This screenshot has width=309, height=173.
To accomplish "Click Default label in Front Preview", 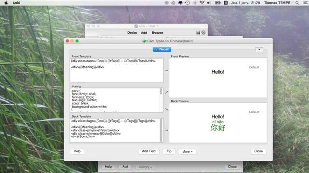I will (254, 67).
